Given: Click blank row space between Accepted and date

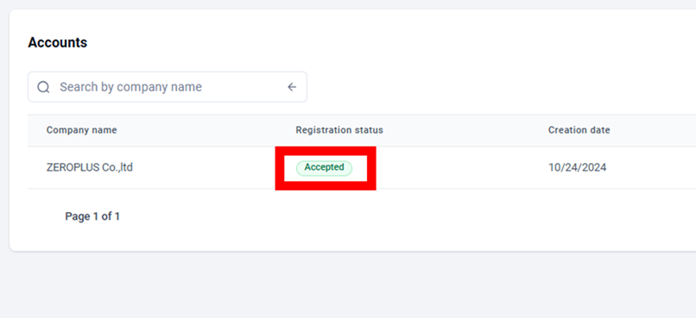Looking at the screenshot, I should point(462,168).
